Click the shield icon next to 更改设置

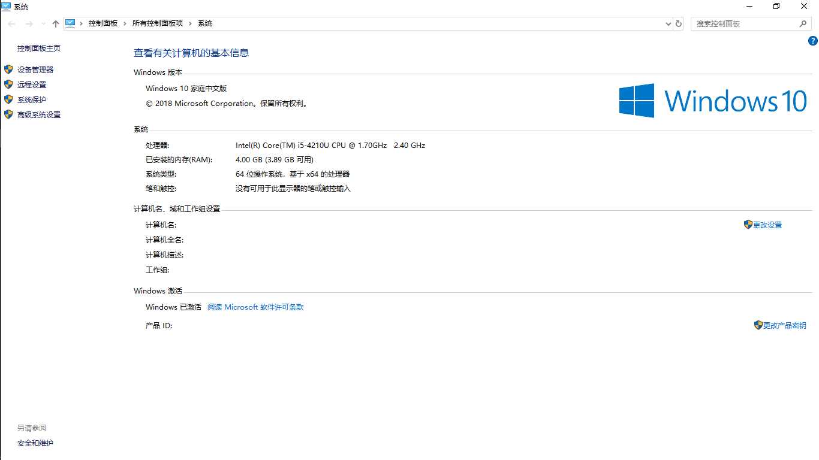pyautogui.click(x=748, y=225)
